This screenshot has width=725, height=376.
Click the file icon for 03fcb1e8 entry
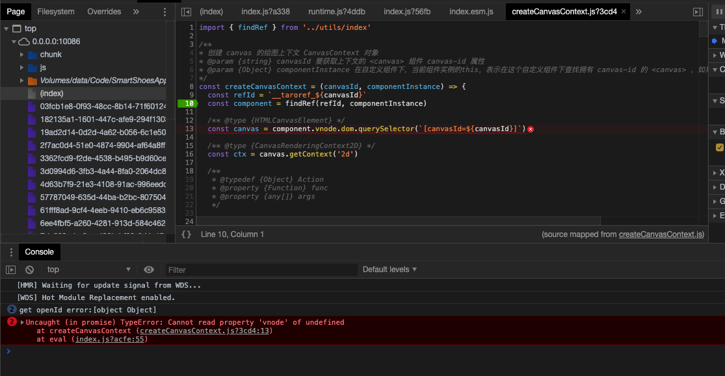click(32, 107)
